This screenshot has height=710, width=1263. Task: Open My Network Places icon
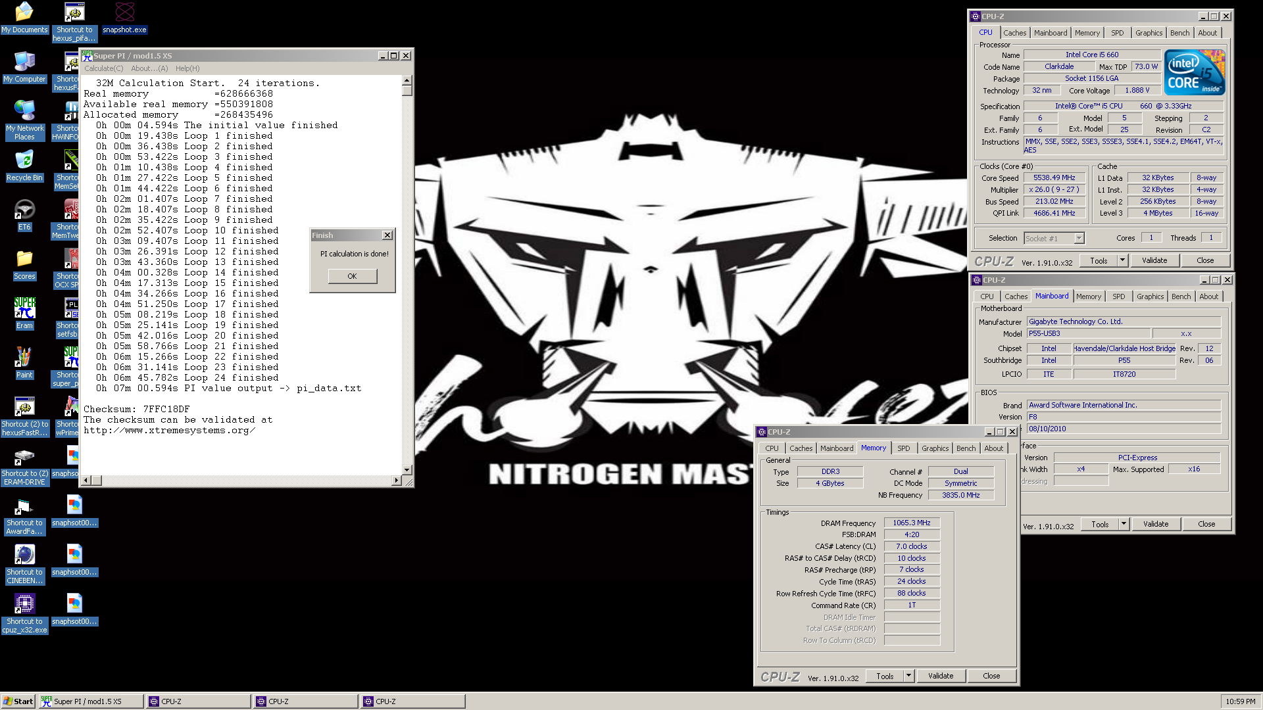coord(24,120)
